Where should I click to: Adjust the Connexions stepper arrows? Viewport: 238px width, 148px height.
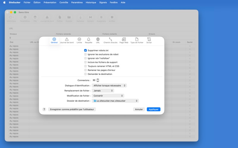tap(98, 80)
